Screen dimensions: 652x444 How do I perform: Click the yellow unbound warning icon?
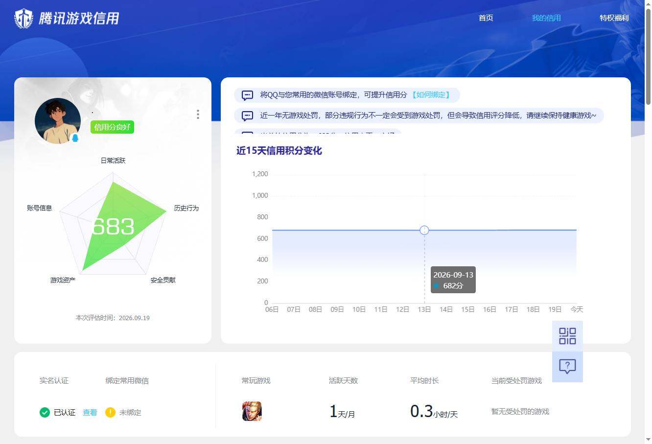tap(111, 412)
